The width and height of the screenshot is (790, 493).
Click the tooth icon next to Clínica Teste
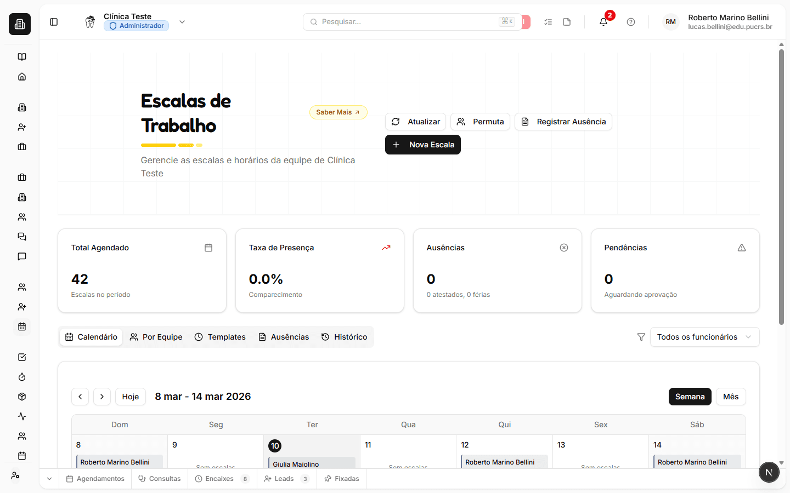(90, 22)
